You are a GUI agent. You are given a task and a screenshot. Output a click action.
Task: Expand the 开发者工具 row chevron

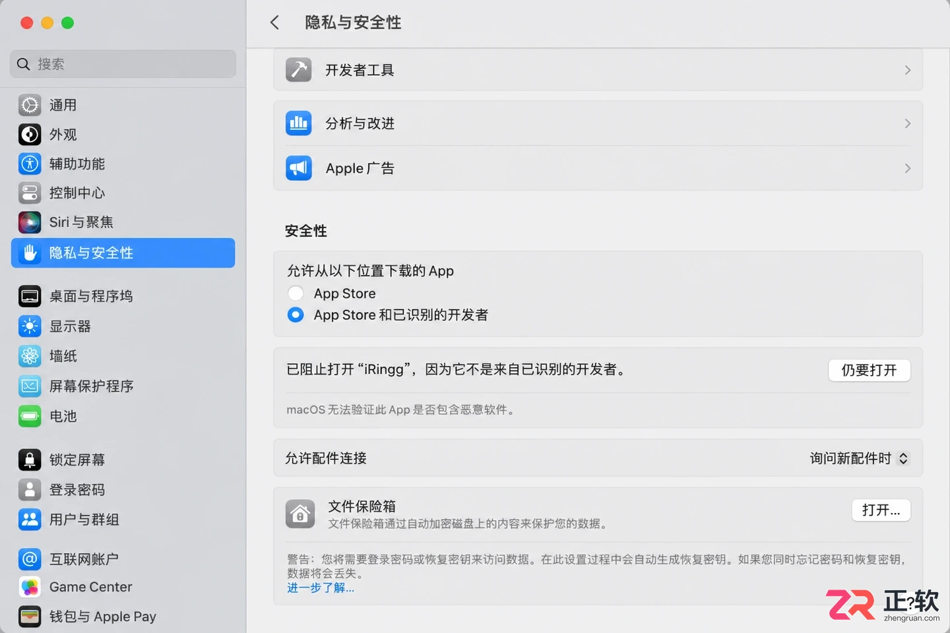(x=908, y=70)
